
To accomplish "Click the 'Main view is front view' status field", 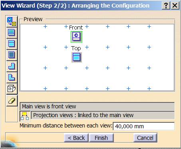I will coord(97,106).
